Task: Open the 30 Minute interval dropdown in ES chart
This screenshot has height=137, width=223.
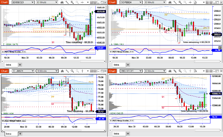Action: pyautogui.click(x=47, y=2)
